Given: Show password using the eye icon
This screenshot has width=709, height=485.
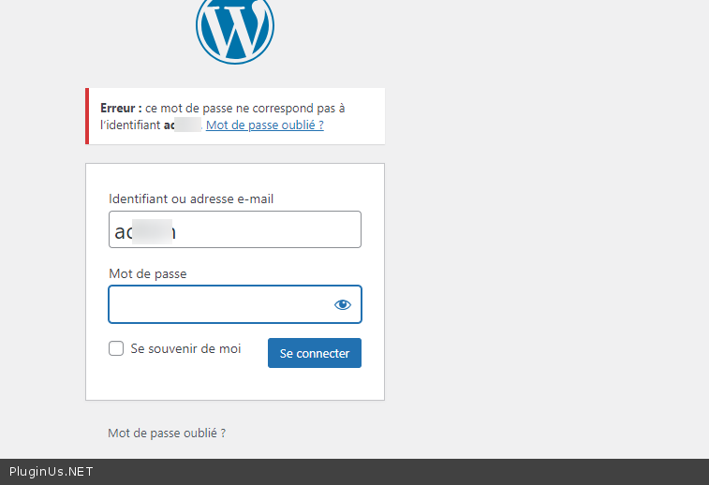Looking at the screenshot, I should pos(342,304).
